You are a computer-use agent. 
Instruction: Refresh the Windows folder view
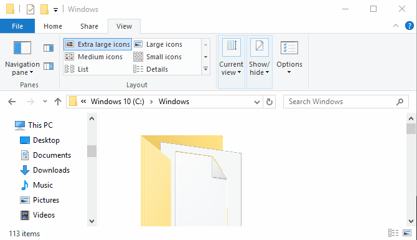(x=269, y=102)
